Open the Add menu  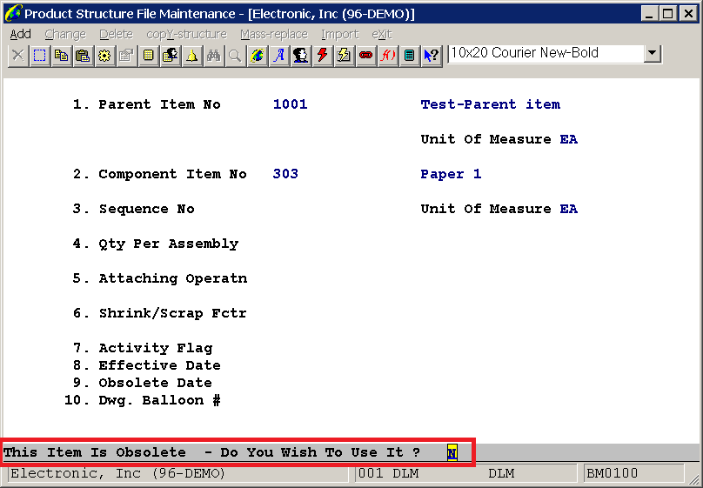click(20, 34)
